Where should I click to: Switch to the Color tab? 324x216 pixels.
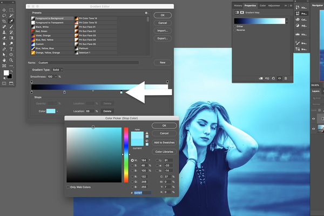point(262,5)
